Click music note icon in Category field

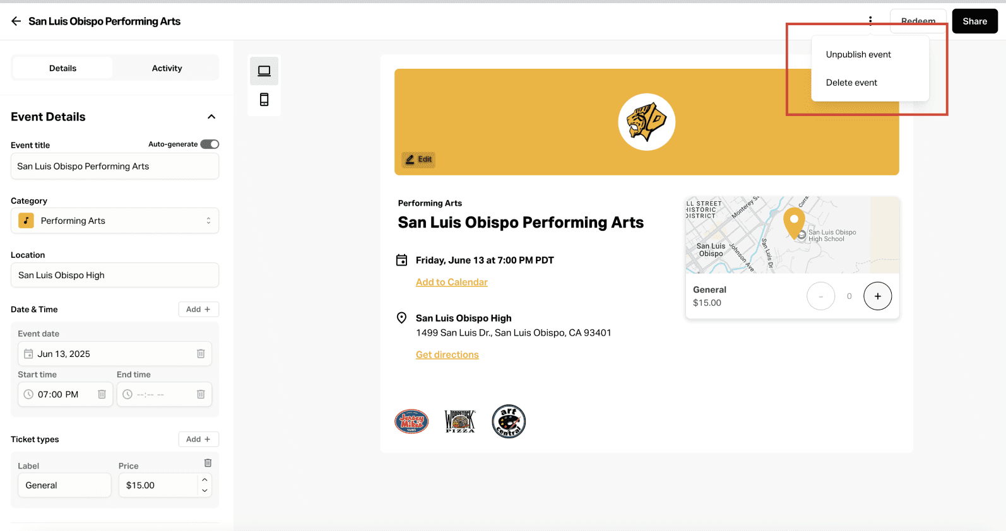pyautogui.click(x=26, y=221)
